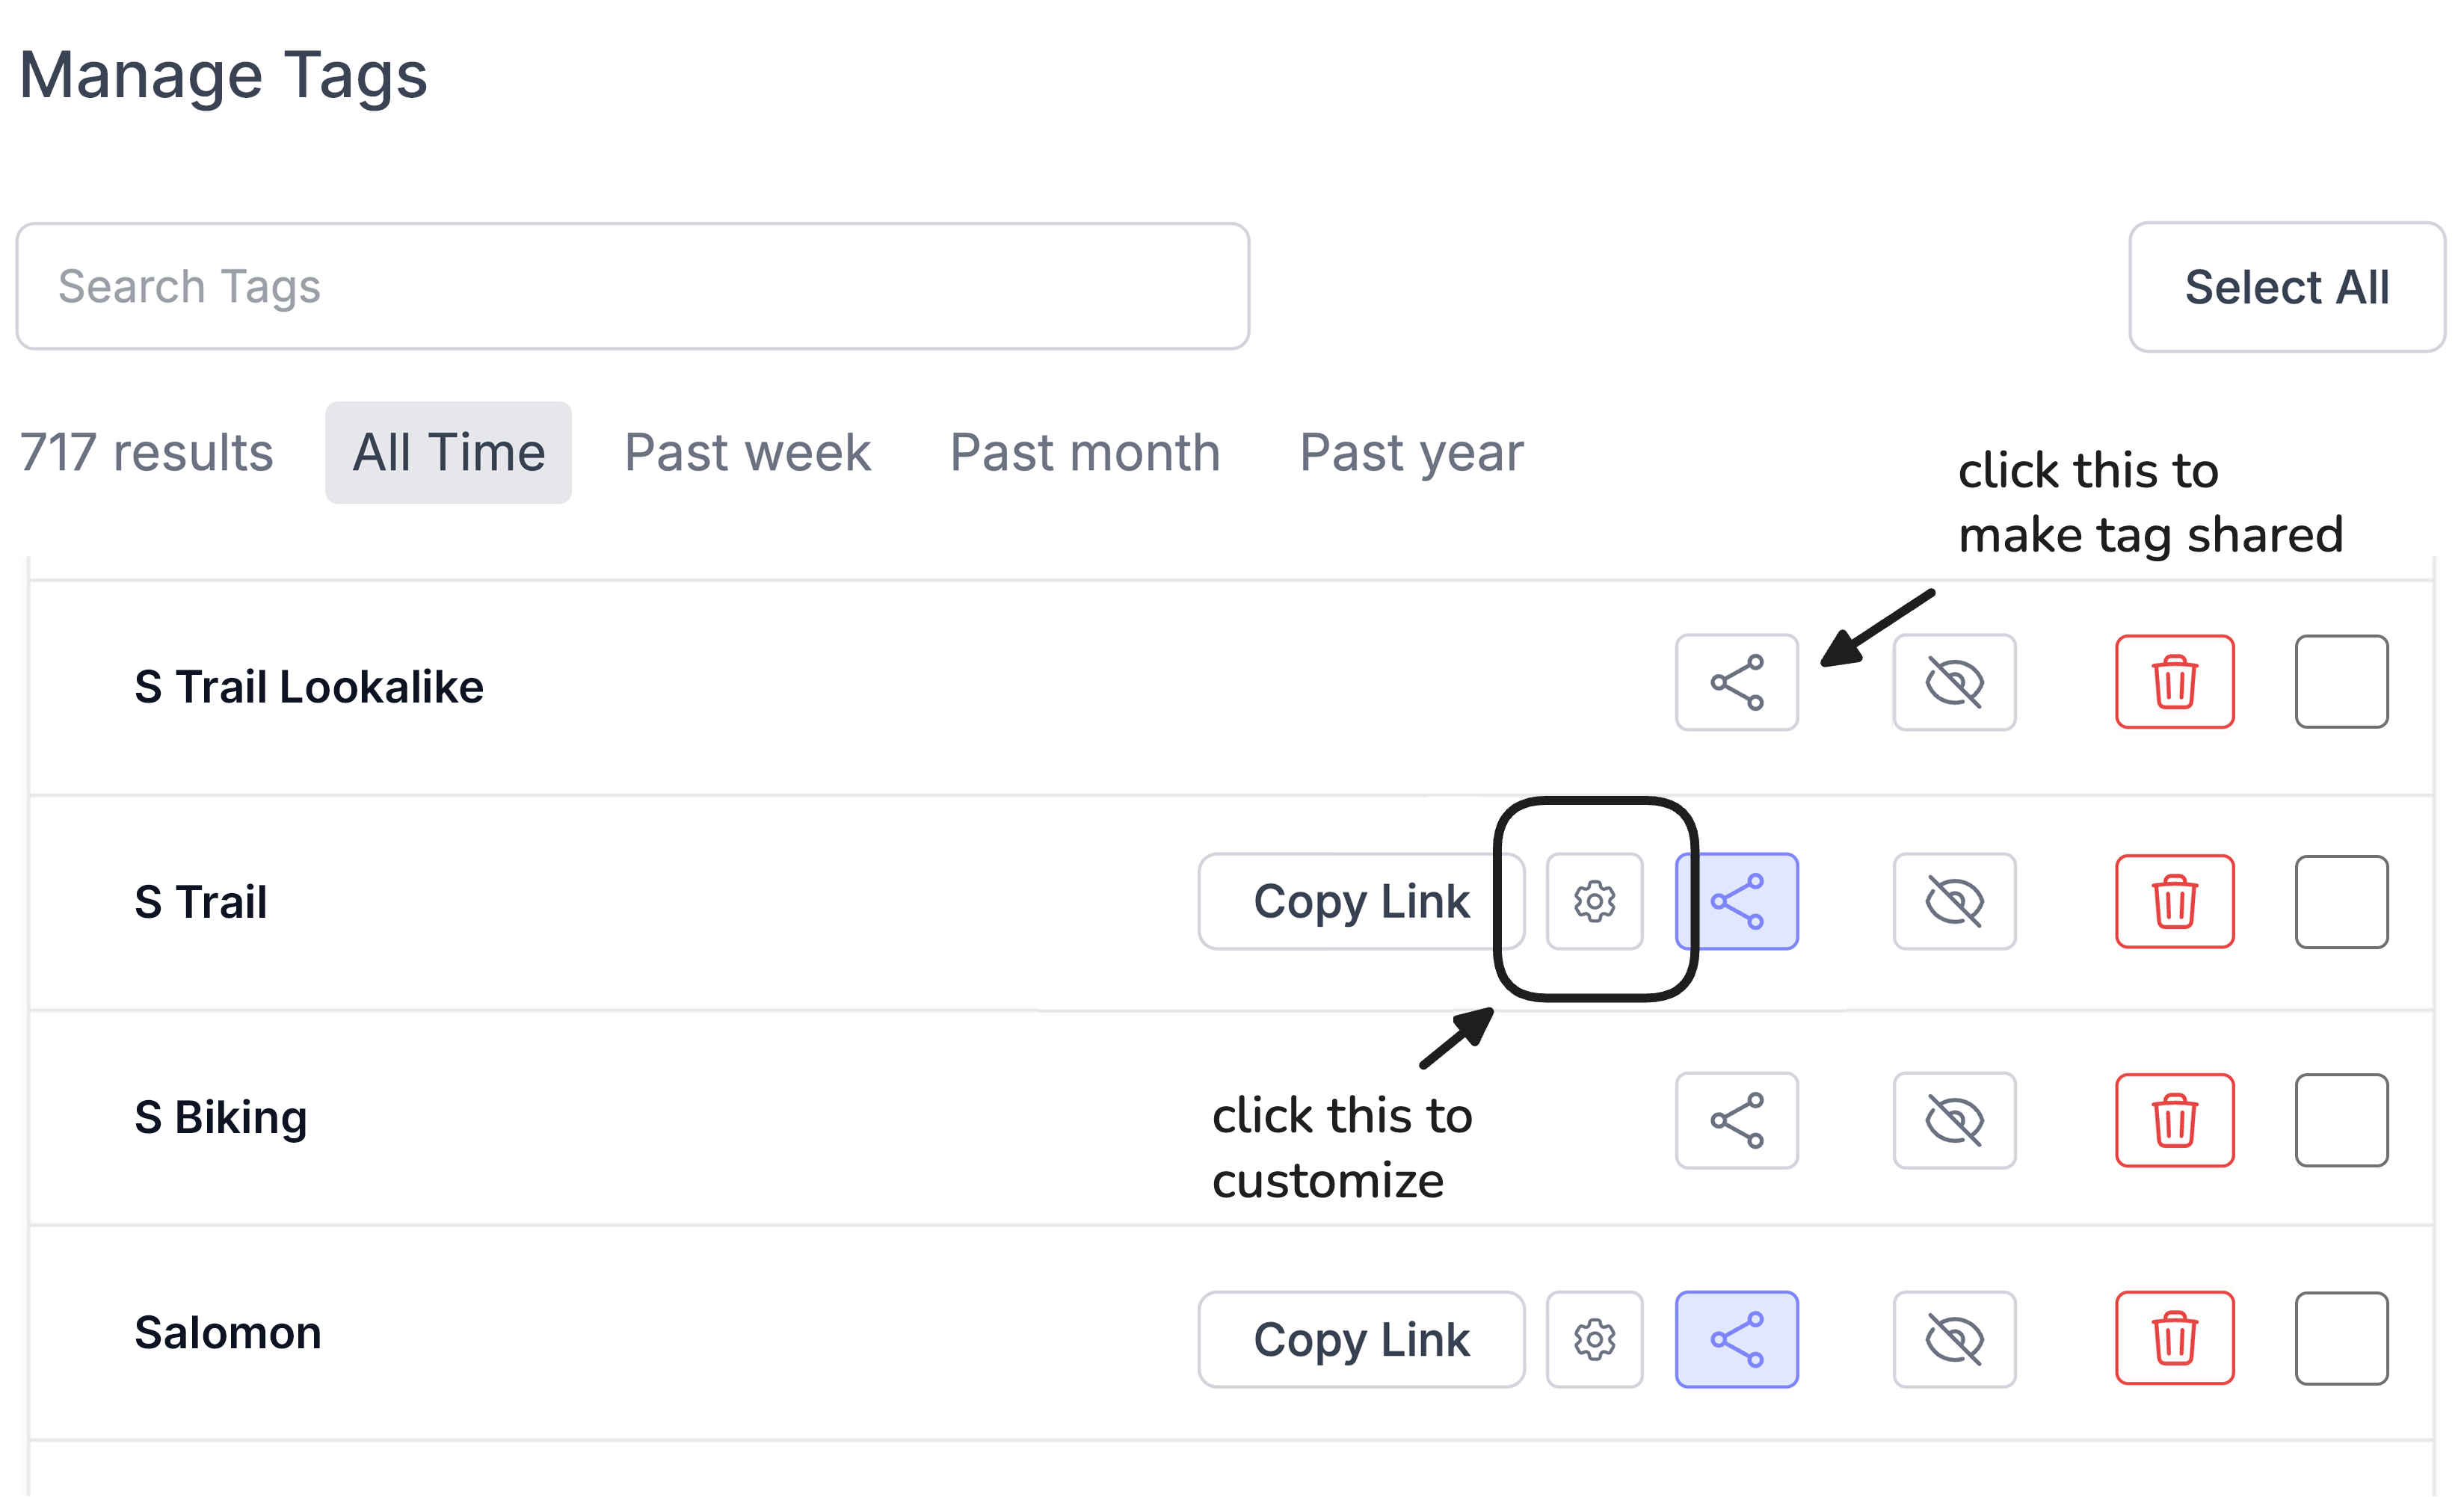Click share icon for S Trail Lookalike
The height and width of the screenshot is (1497, 2464).
tap(1736, 682)
